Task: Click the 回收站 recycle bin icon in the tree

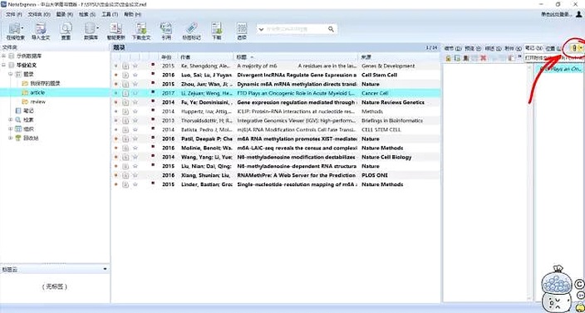Action: click(18, 138)
